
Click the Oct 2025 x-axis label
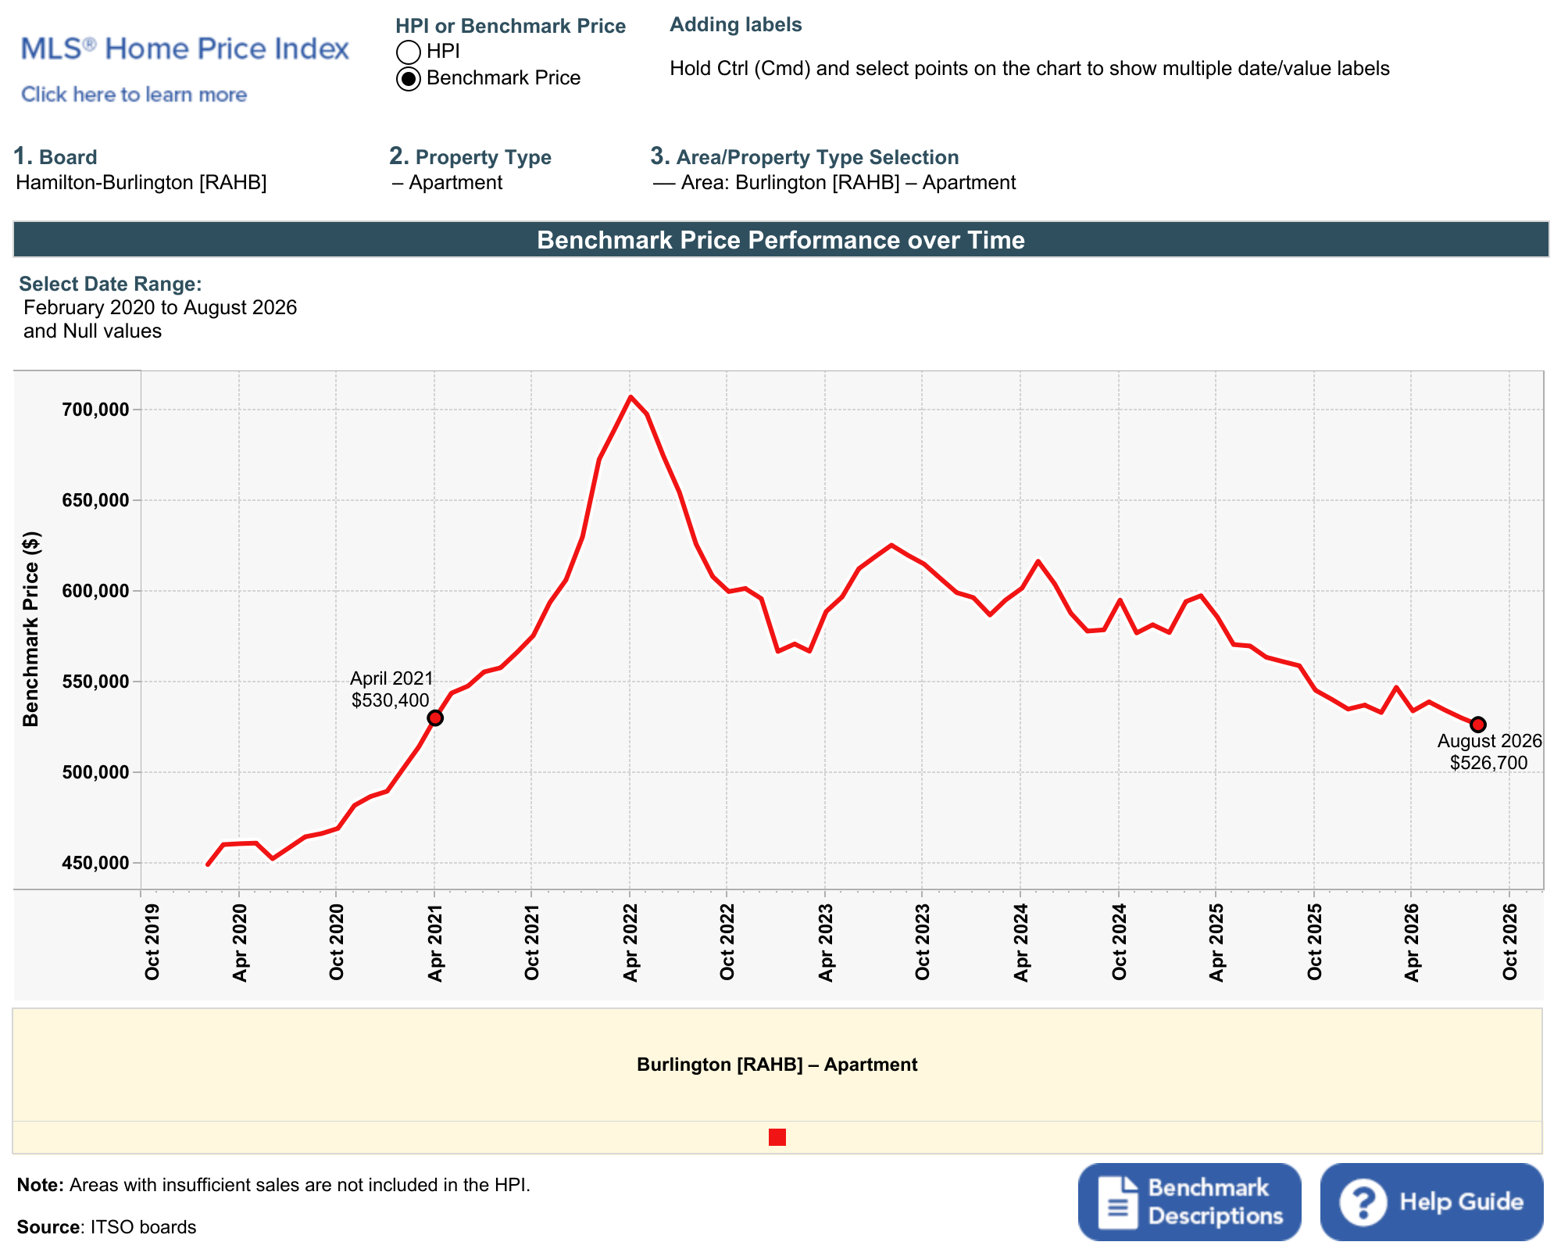[1314, 942]
